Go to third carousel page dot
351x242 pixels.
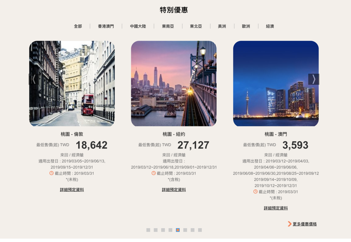pos(163,230)
